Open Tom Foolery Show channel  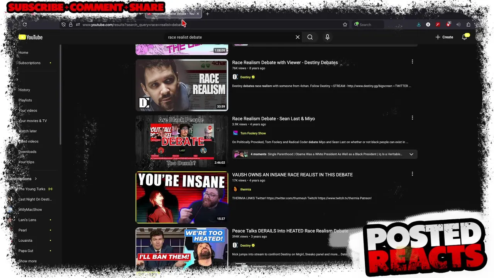(x=253, y=133)
